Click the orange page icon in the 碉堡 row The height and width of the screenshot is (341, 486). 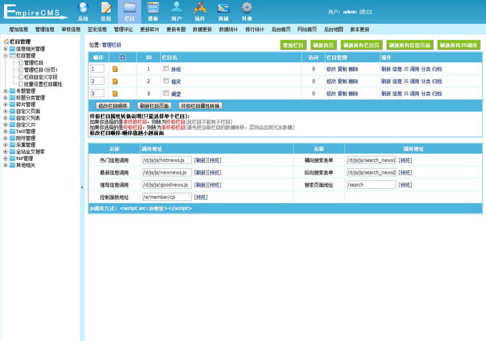[115, 94]
